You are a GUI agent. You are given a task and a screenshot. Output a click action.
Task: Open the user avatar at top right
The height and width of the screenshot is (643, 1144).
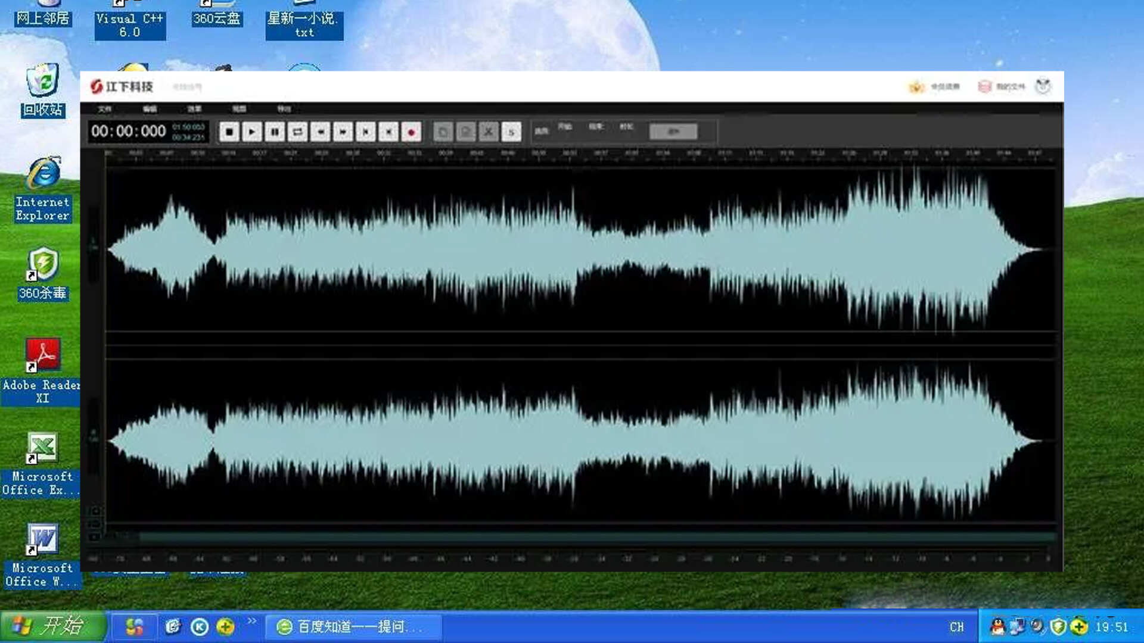1043,86
